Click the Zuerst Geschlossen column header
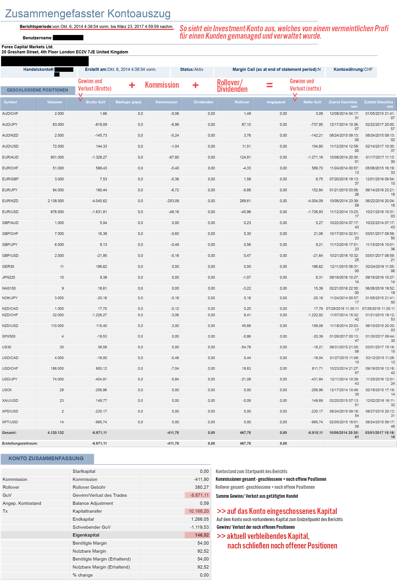Viewport: 397px width, 585px height. click(x=342, y=104)
